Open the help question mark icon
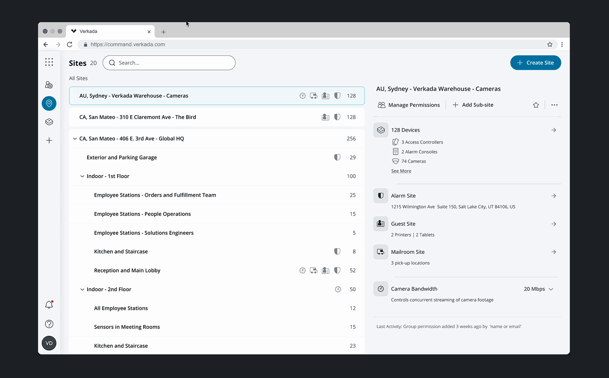The height and width of the screenshot is (378, 609). (49, 324)
